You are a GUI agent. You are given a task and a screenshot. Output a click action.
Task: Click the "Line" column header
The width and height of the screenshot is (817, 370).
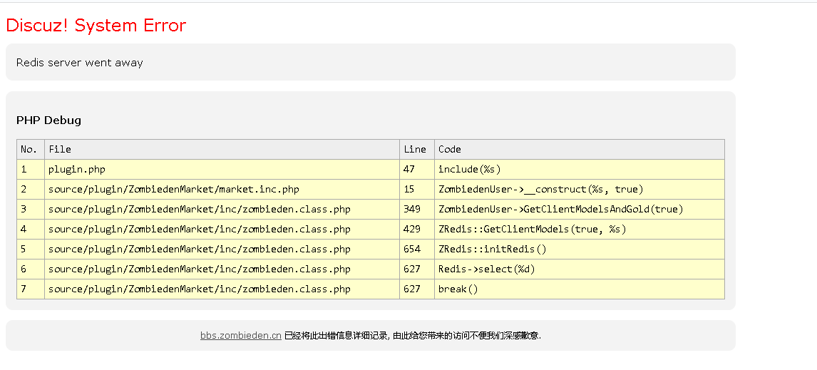pos(414,149)
